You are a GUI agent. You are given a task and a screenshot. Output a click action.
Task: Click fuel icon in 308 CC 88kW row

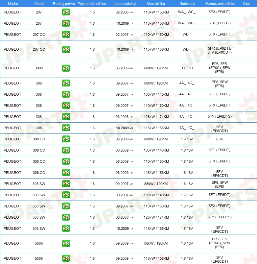pyautogui.click(x=66, y=139)
